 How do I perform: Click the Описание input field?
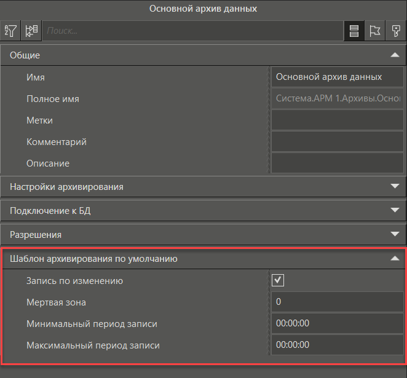337,163
